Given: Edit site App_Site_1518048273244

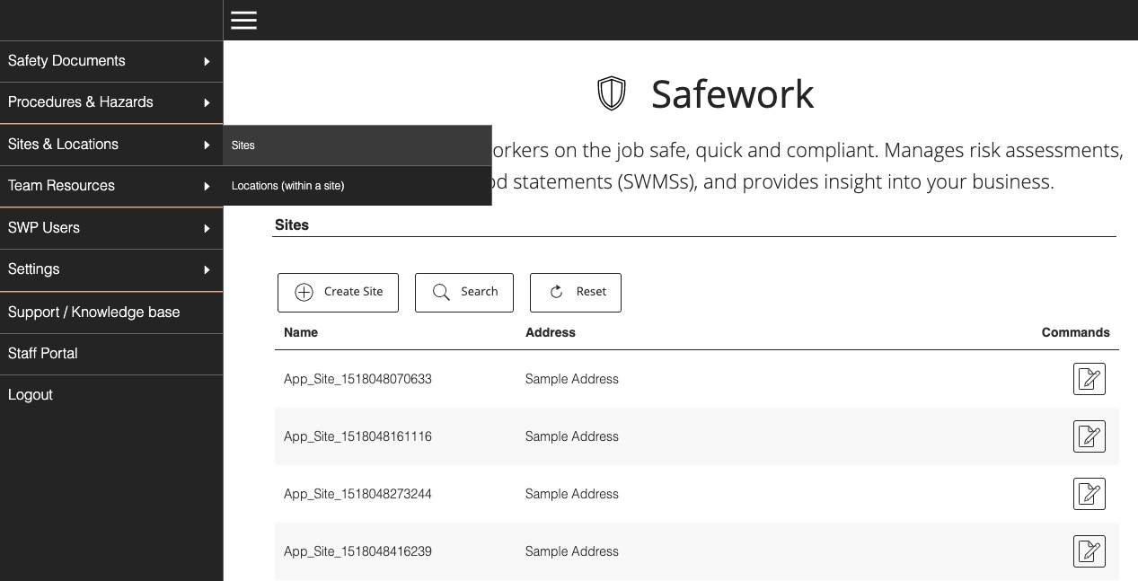Looking at the screenshot, I should pos(1089,494).
